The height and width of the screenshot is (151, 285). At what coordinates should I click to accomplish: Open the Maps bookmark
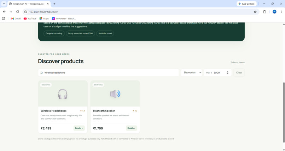[44, 18]
